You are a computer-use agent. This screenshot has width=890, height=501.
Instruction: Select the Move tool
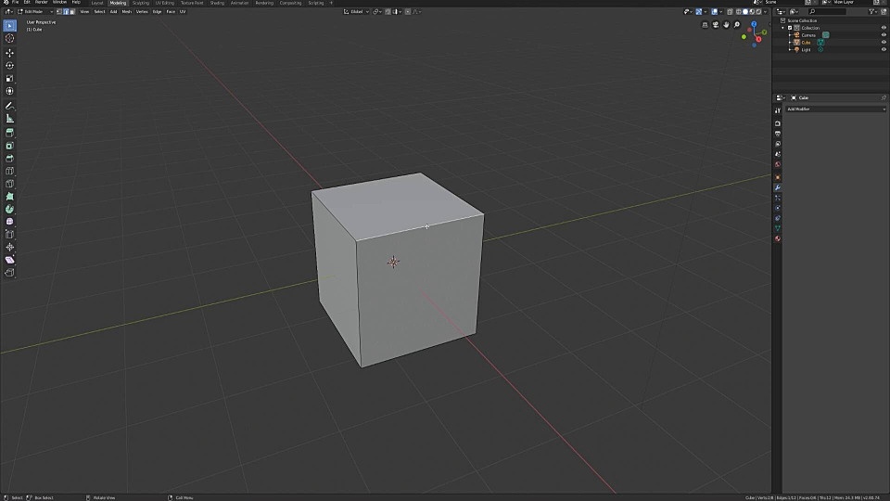tap(9, 53)
